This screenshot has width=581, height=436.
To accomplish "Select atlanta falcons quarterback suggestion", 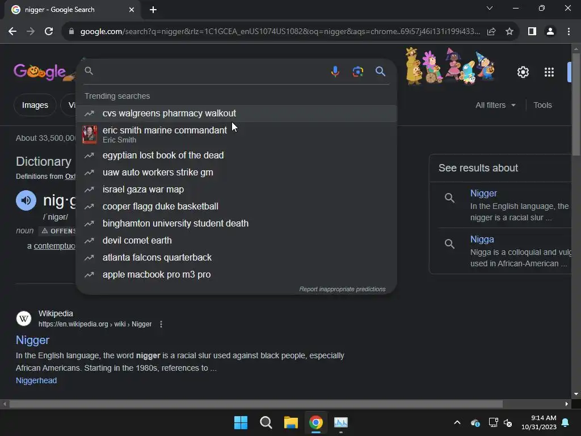I will click(237, 258).
